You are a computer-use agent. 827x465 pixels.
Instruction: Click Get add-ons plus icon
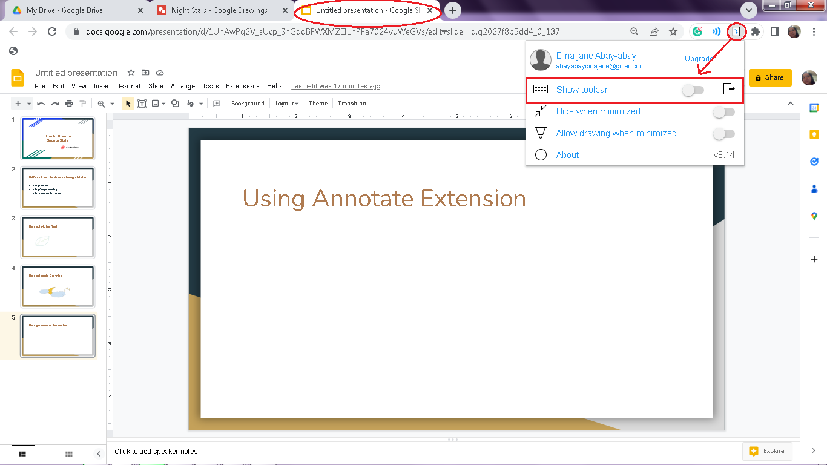814,259
